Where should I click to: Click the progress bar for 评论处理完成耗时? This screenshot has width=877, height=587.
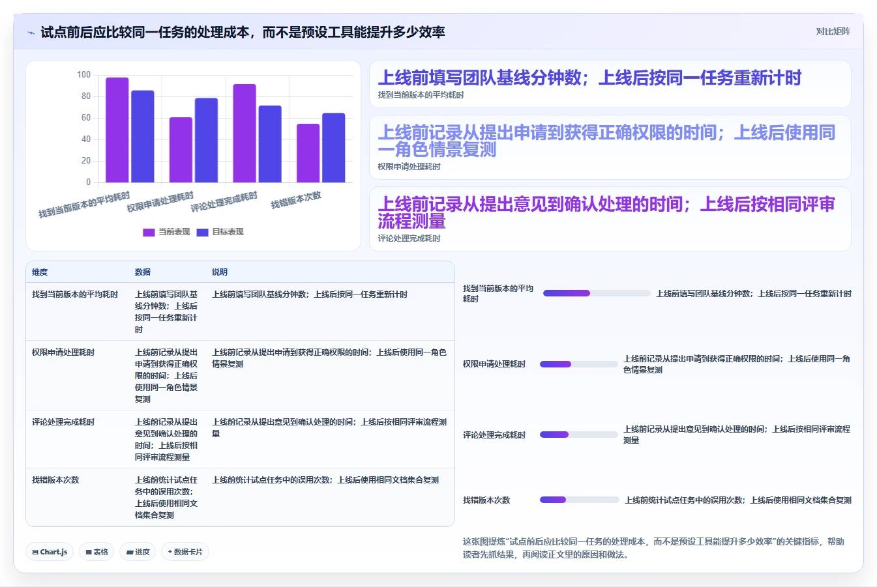click(x=578, y=435)
